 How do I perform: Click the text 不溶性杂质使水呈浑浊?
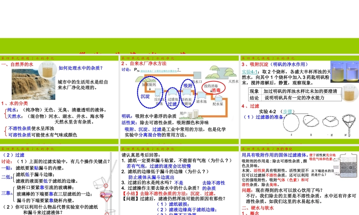(31, 128)
